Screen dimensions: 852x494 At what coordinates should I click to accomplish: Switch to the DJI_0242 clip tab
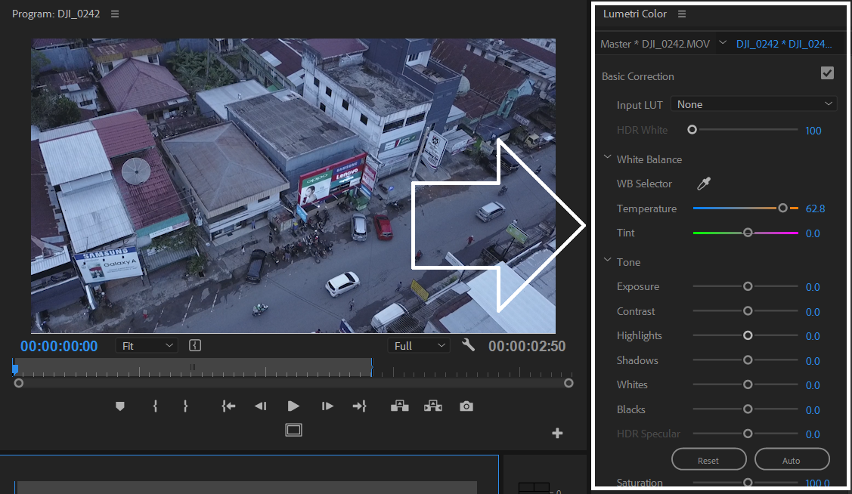click(787, 43)
